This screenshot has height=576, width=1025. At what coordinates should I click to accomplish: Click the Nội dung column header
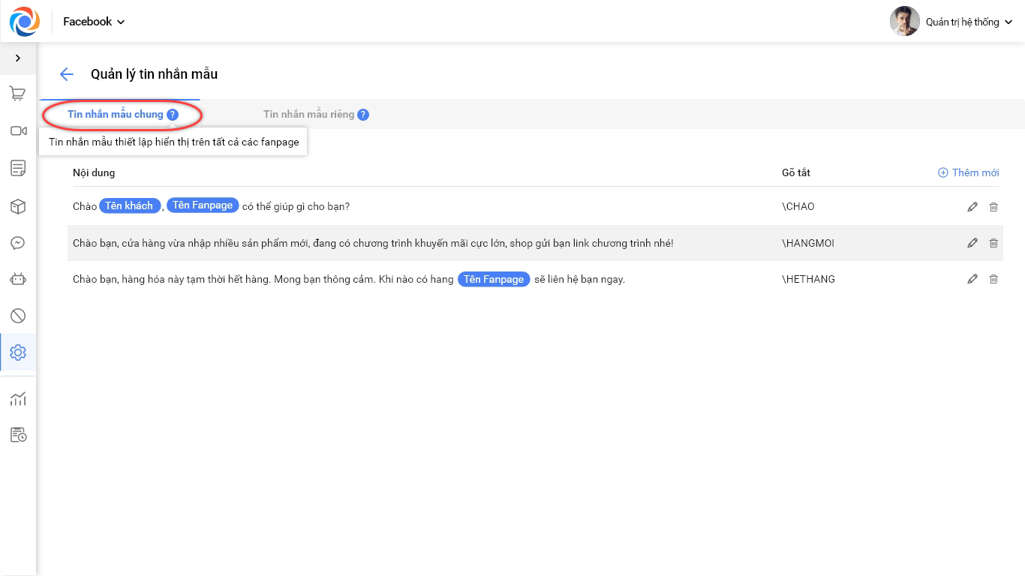(x=94, y=172)
